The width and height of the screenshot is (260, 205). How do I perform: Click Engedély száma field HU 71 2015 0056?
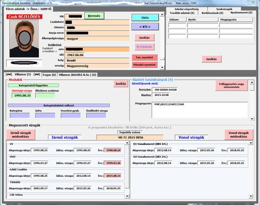130,137
